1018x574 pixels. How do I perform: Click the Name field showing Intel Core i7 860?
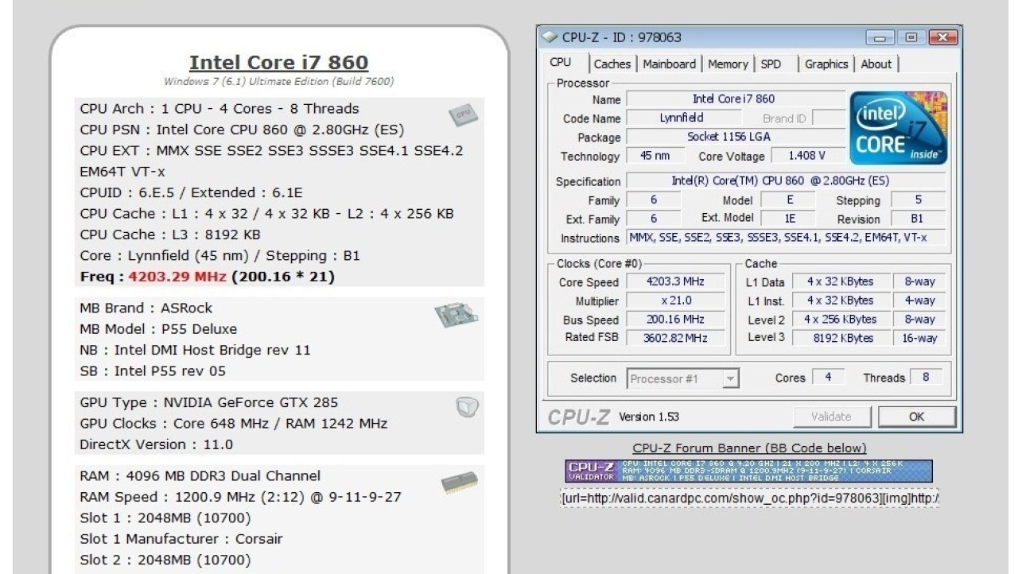(x=736, y=99)
